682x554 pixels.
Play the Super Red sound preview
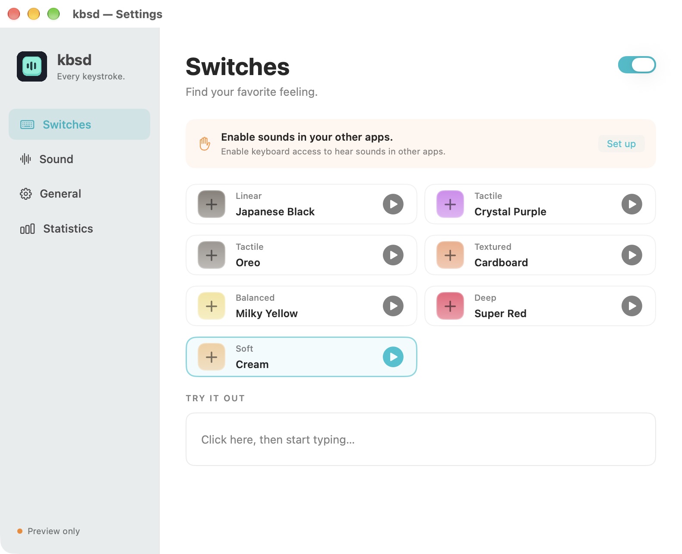click(x=632, y=306)
